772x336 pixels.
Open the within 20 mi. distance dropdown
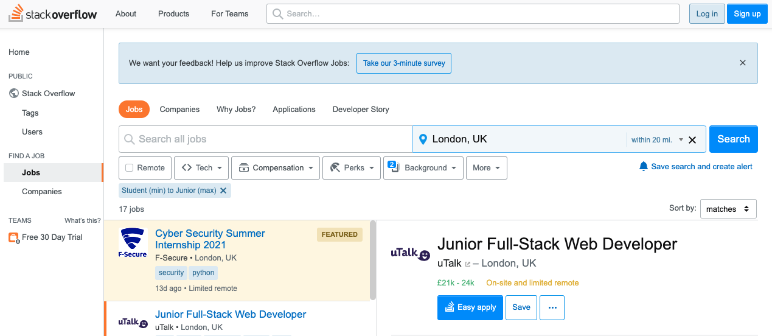[657, 140]
